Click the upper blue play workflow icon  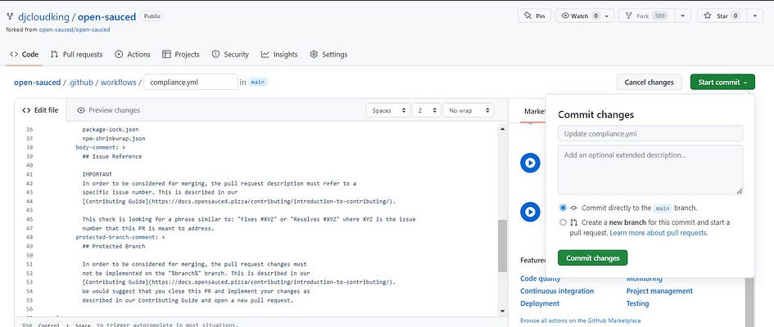click(530, 163)
